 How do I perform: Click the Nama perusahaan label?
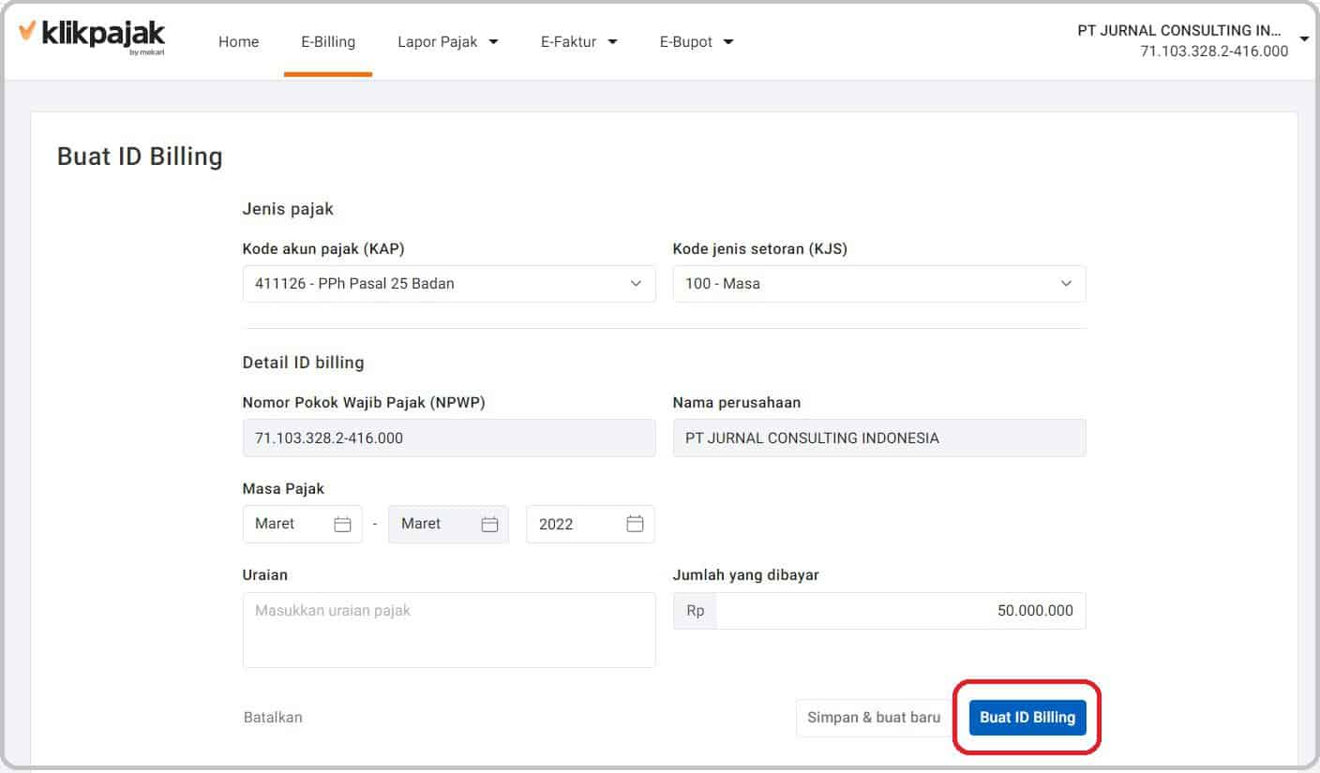[737, 402]
